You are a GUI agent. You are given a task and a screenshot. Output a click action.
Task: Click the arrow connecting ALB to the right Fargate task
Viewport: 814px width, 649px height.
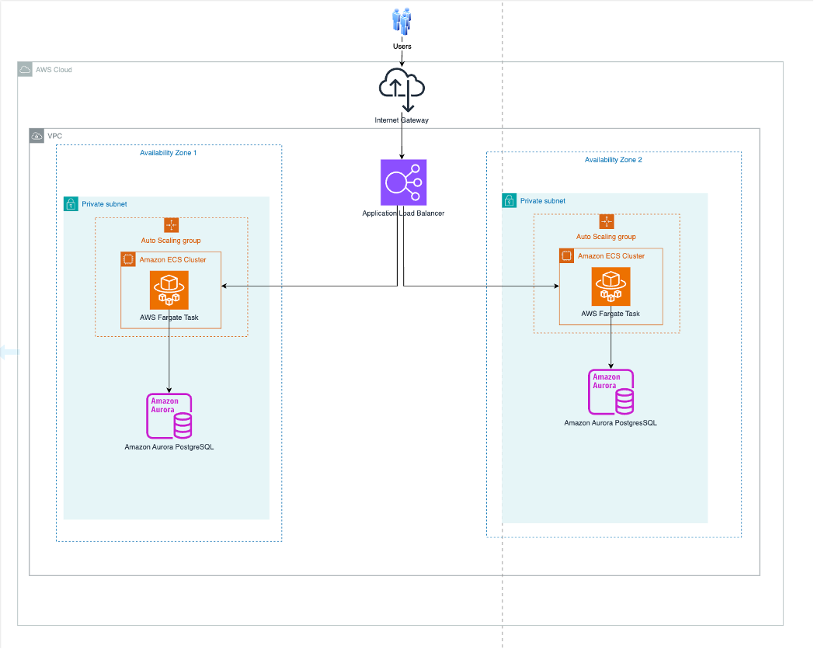point(482,286)
